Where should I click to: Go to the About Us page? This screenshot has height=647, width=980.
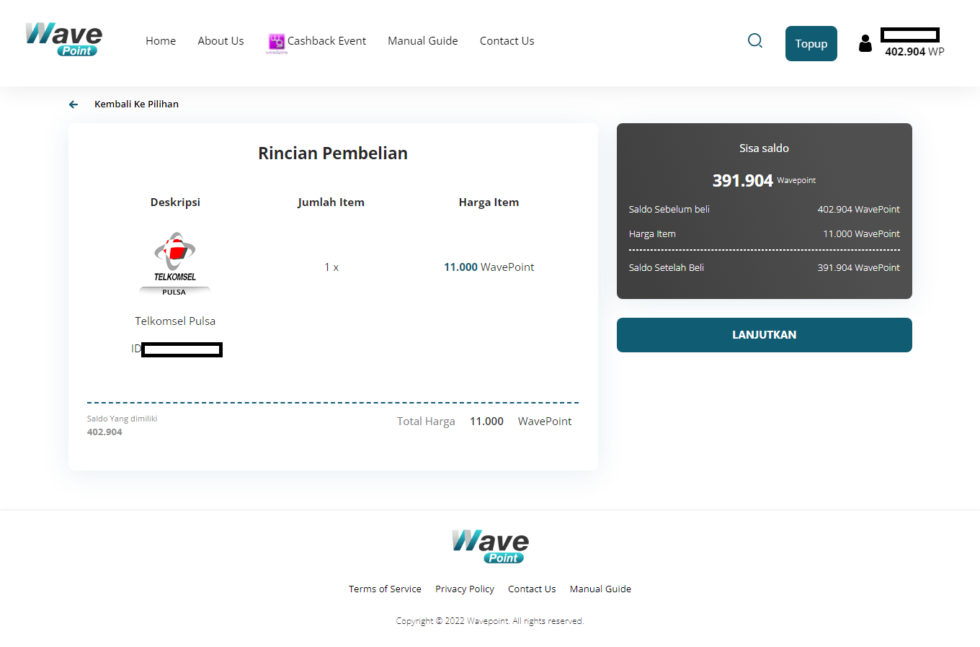(x=220, y=41)
